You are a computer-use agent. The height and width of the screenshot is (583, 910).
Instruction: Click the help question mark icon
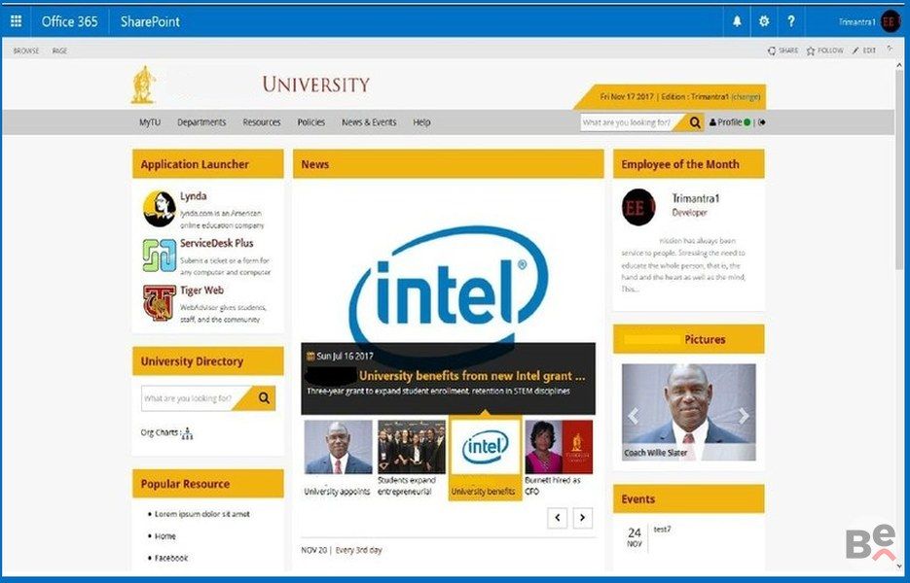click(x=791, y=21)
